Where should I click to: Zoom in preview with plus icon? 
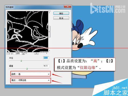point(12,54)
